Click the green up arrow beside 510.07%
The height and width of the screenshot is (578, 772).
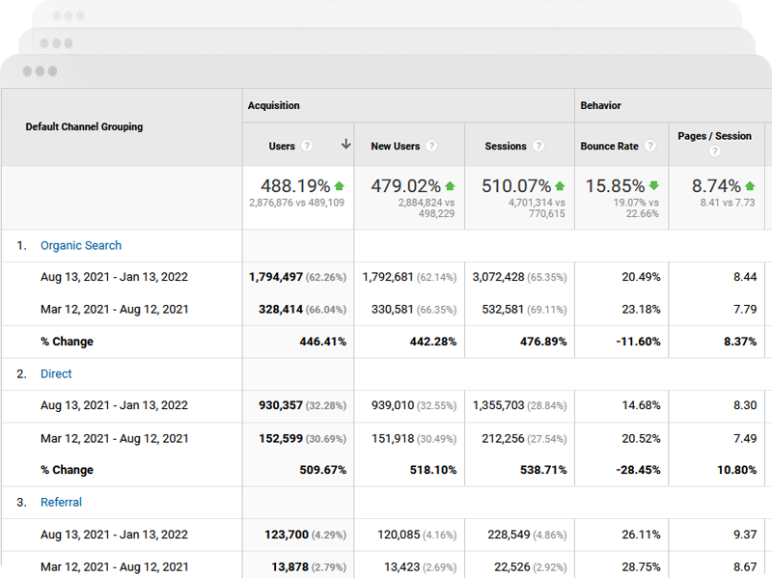[x=560, y=186]
